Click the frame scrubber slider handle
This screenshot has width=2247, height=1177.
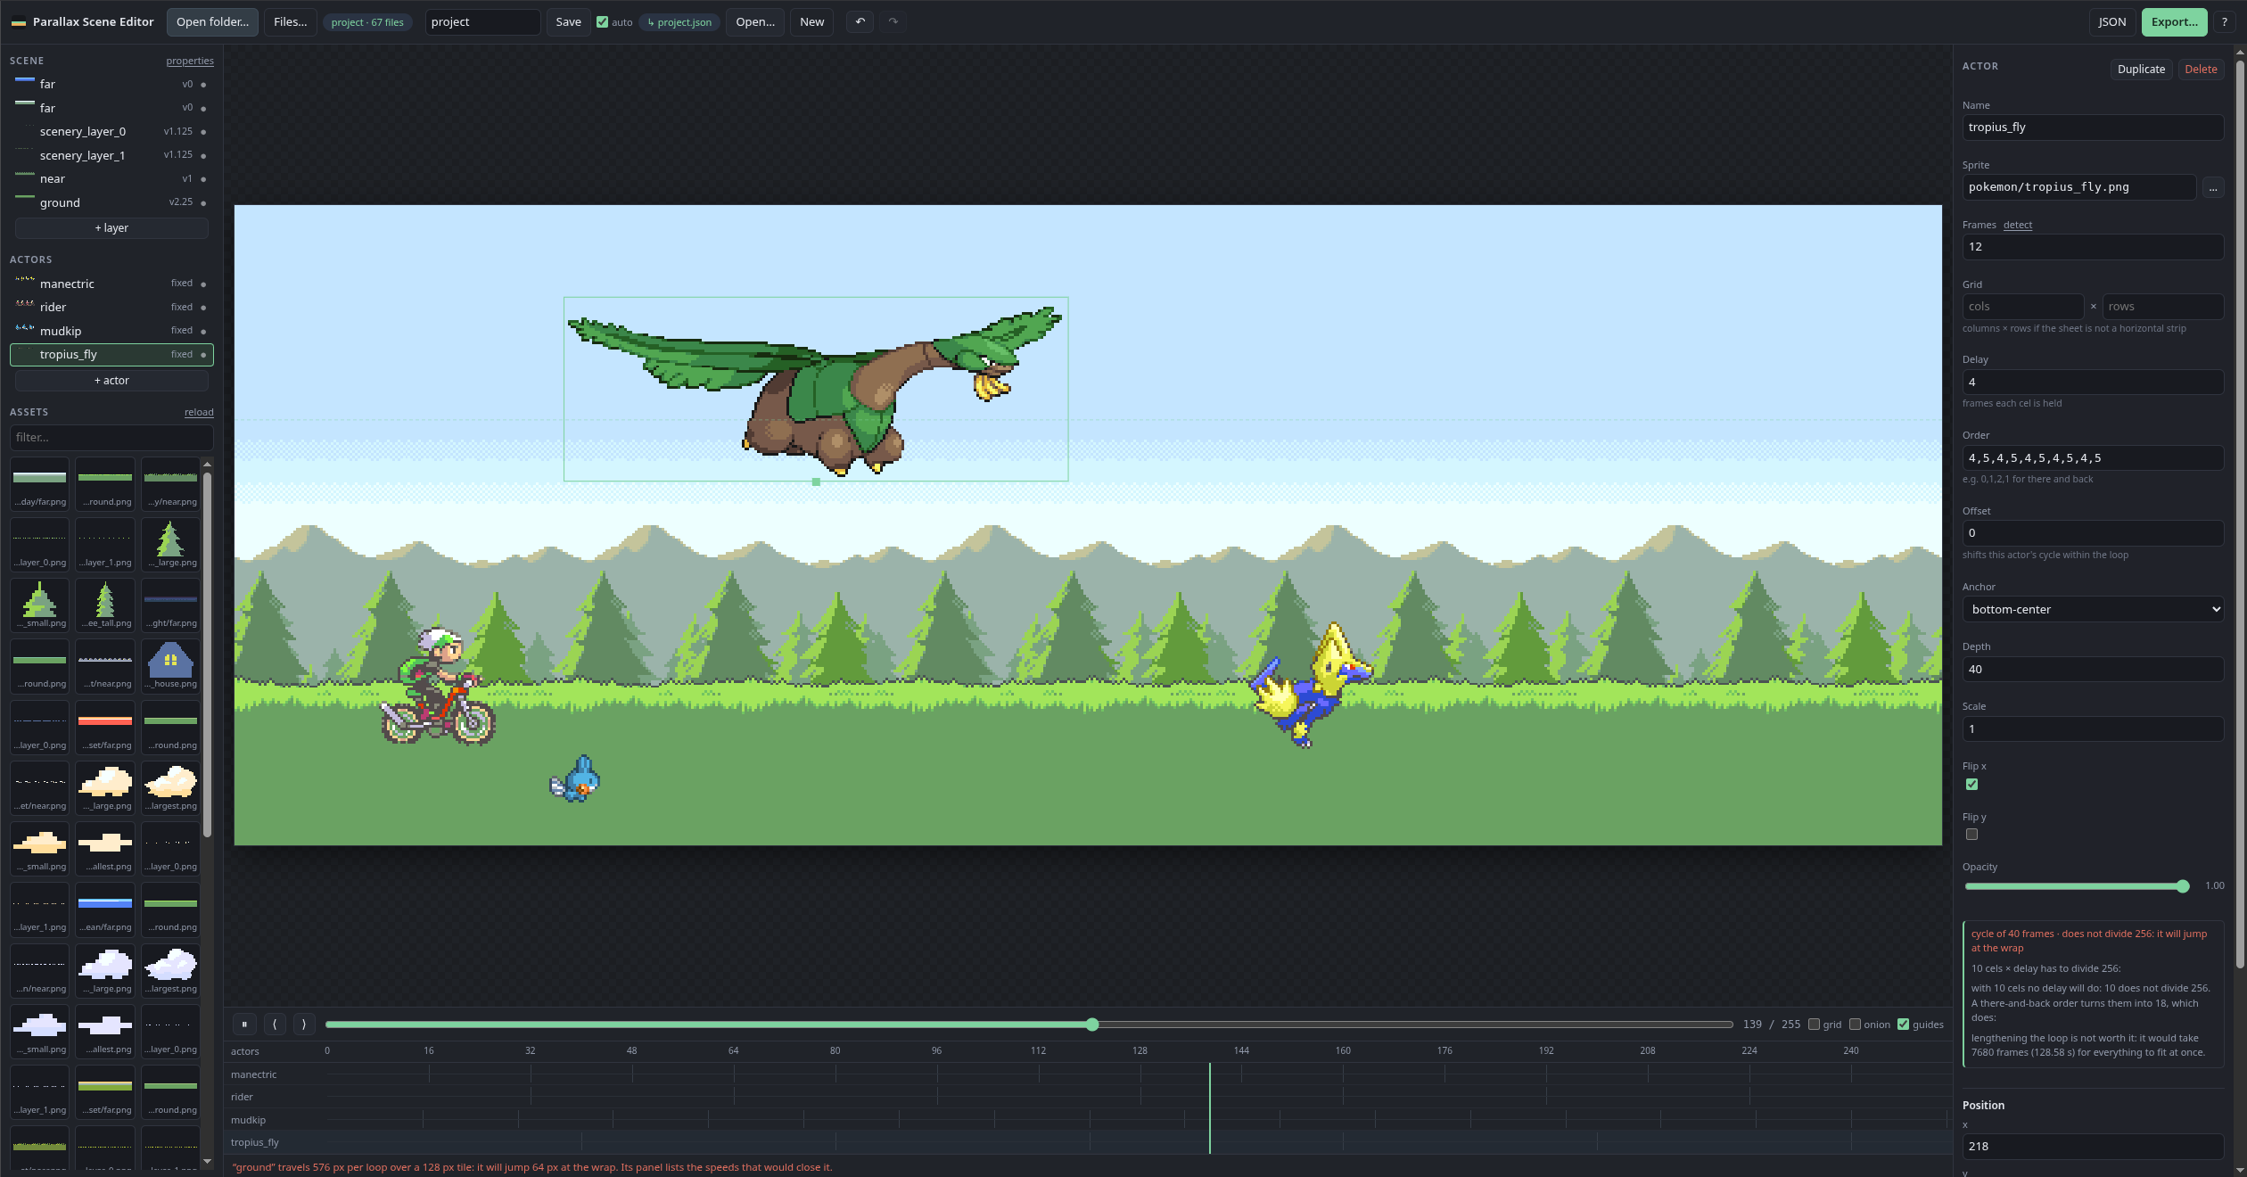coord(1092,1025)
